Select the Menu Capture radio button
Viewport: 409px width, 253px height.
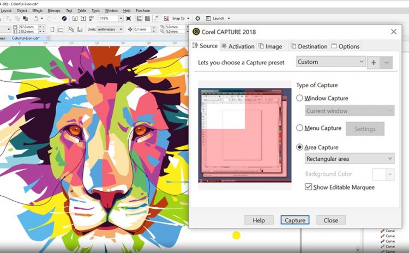point(300,128)
